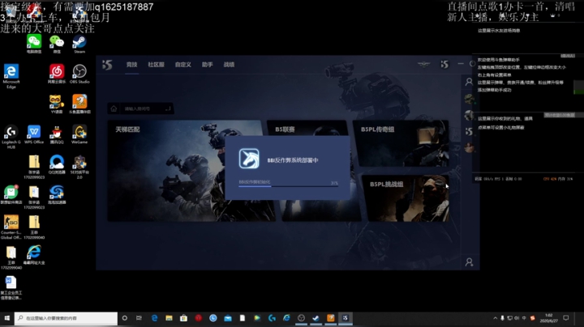
Task: Open Microsoft Edge desktop shortcut
Action: pyautogui.click(x=11, y=76)
